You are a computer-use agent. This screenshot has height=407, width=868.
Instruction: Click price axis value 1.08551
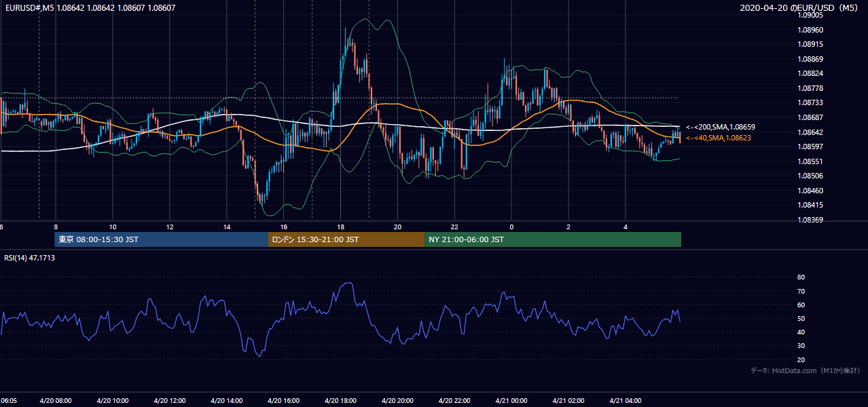(811, 161)
